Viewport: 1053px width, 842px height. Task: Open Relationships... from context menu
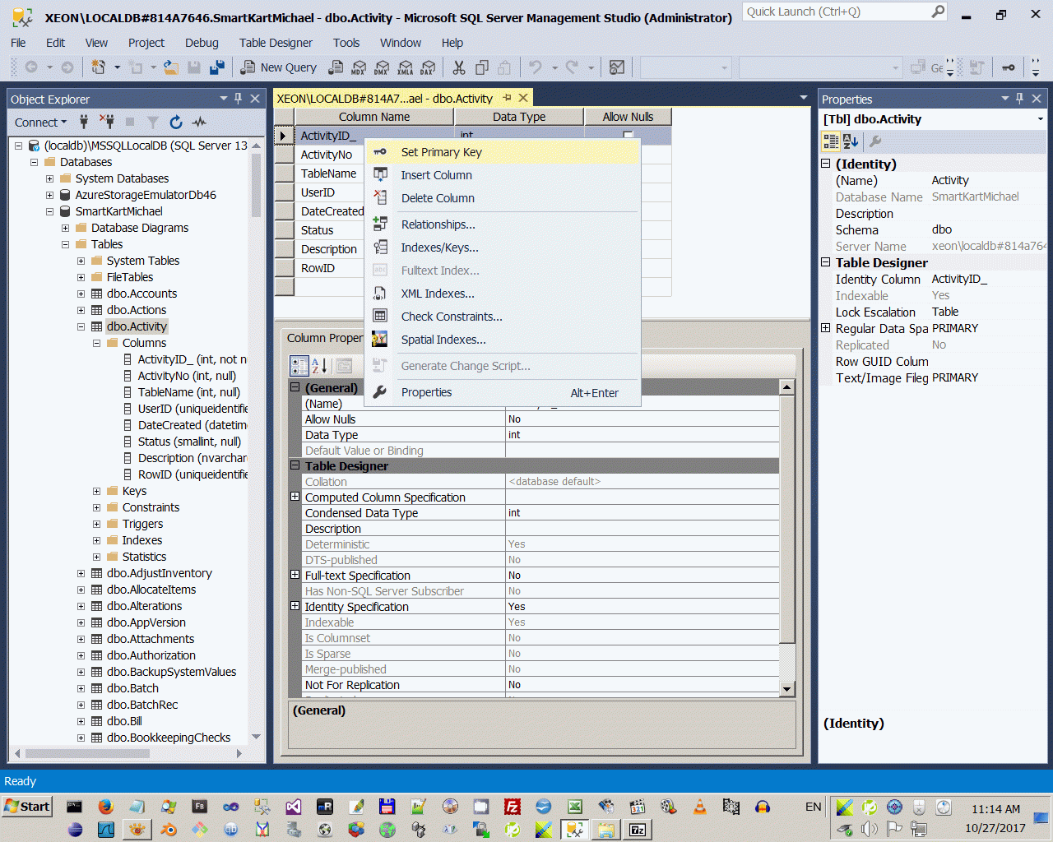[x=503, y=224]
